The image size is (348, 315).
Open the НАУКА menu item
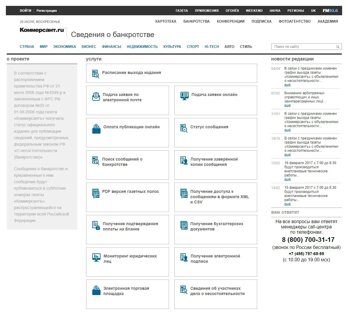coord(275,11)
